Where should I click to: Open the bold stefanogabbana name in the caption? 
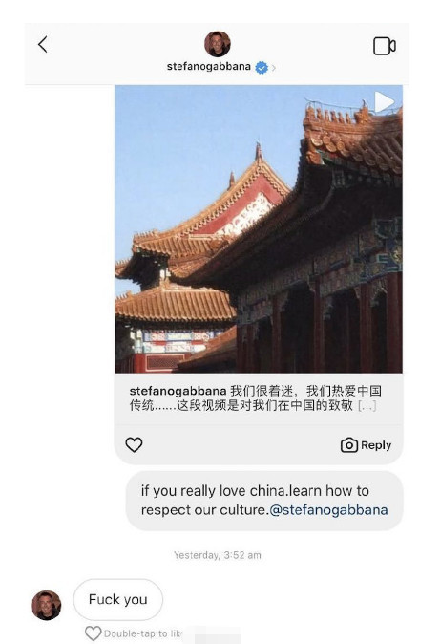178,391
